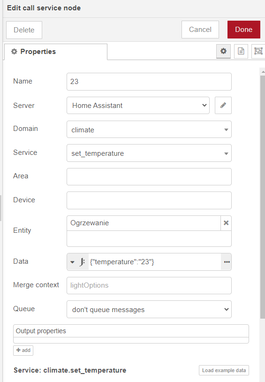
Task: Expand Data JSON editor ellipsis button
Action: pyautogui.click(x=227, y=262)
